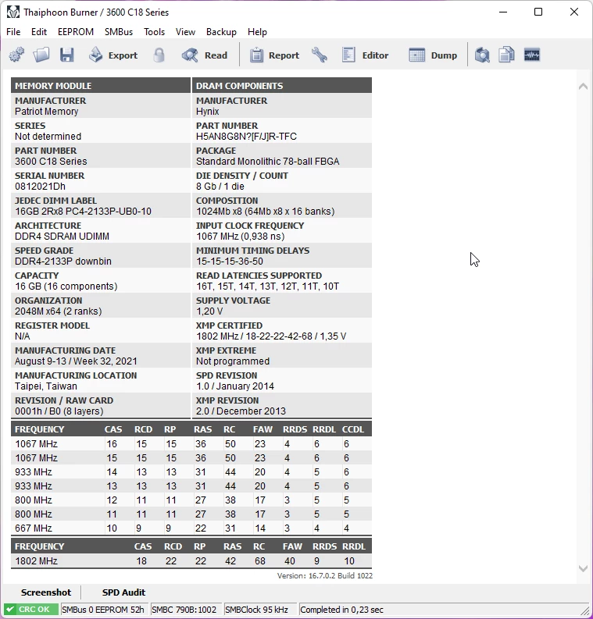Click the SMBC 790B:1002 status entry
The width and height of the screenshot is (593, 619).
[x=184, y=609]
